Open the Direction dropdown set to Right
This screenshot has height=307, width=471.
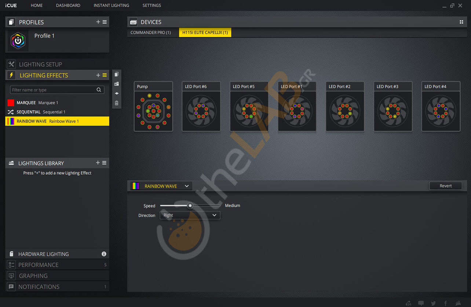190,215
